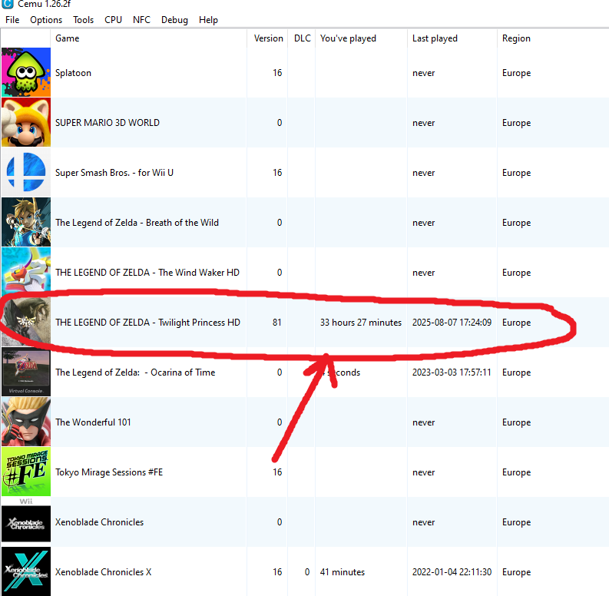The width and height of the screenshot is (609, 596).
Task: Click the Xenoblade Chronicles Wii icon
Action: coord(26,521)
